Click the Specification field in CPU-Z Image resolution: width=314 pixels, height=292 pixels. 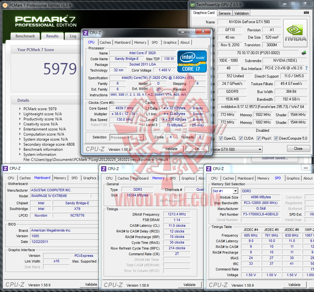[158, 78]
